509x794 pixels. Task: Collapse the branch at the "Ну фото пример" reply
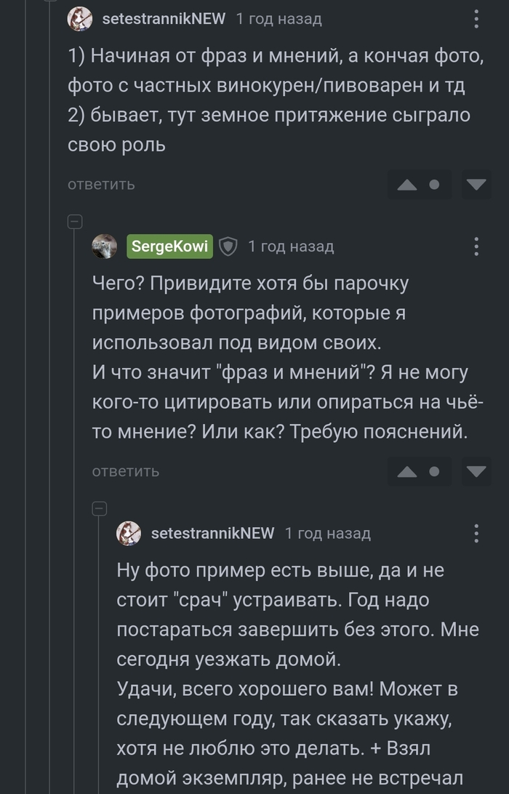100,509
